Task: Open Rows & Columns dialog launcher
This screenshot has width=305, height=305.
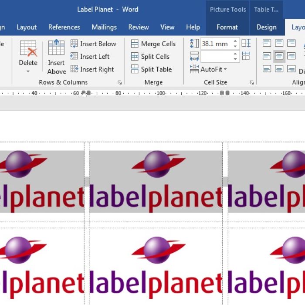Action: pos(120,83)
